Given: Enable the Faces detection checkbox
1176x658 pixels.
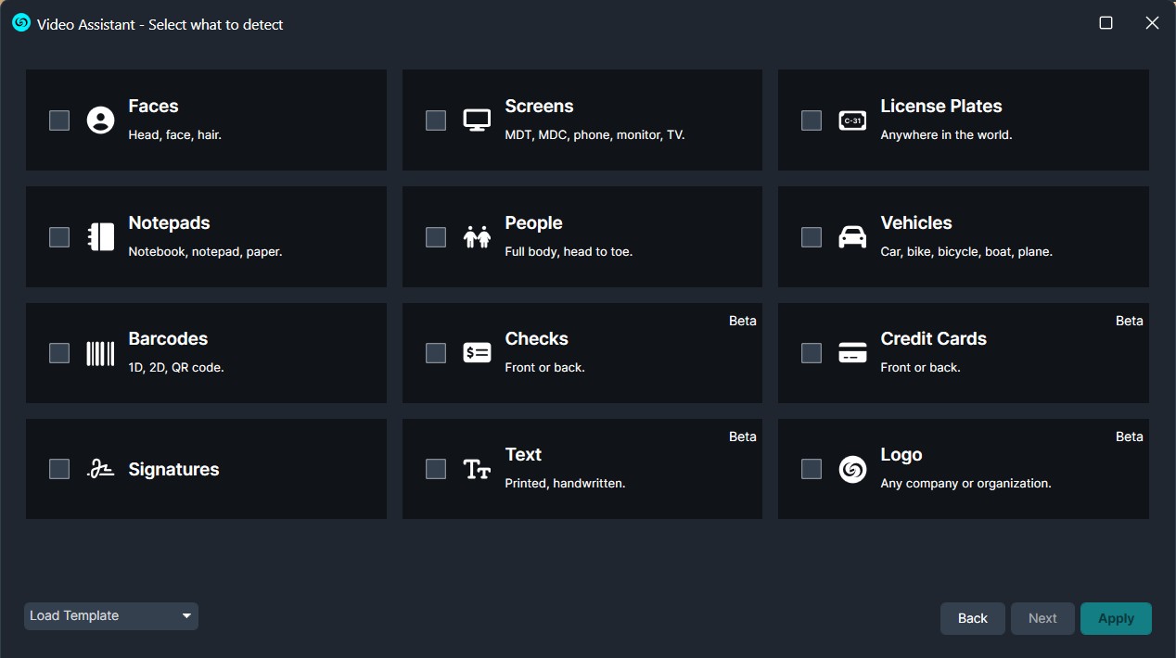Looking at the screenshot, I should pyautogui.click(x=59, y=120).
